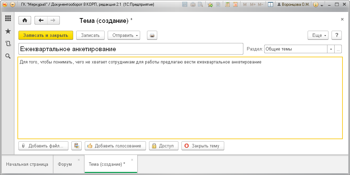Viewport: 350px width, 175px height.
Task: Close the Форум tab
Action: [79, 160]
